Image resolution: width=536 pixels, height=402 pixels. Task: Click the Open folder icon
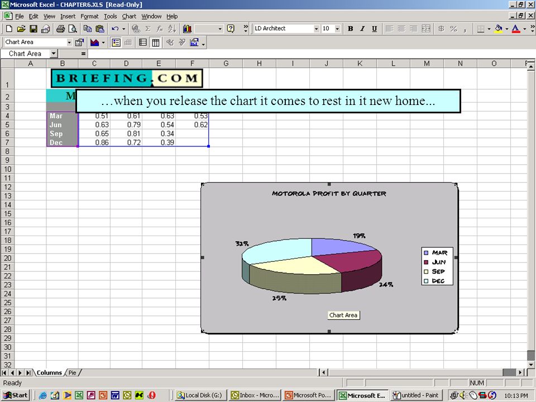[x=21, y=28]
